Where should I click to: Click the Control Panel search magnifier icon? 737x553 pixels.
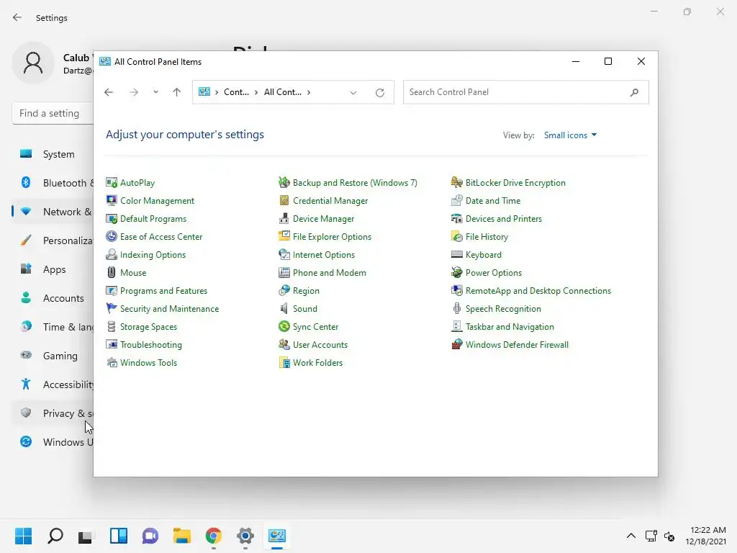click(634, 92)
